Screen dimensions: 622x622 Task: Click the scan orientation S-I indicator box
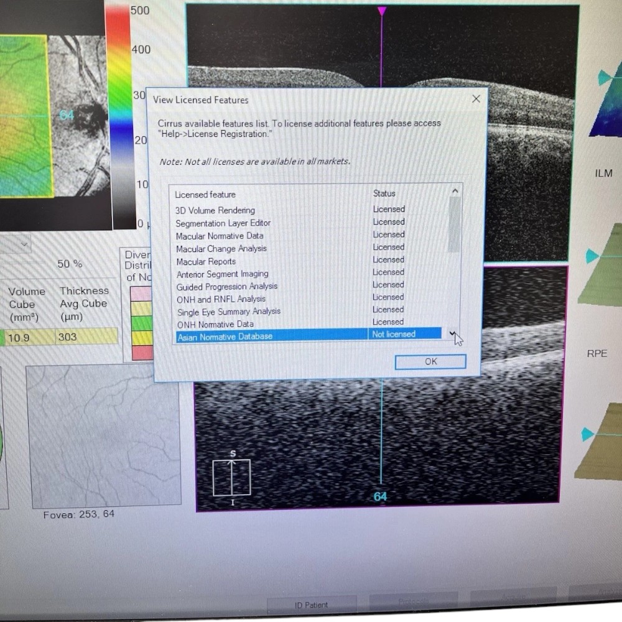231,478
